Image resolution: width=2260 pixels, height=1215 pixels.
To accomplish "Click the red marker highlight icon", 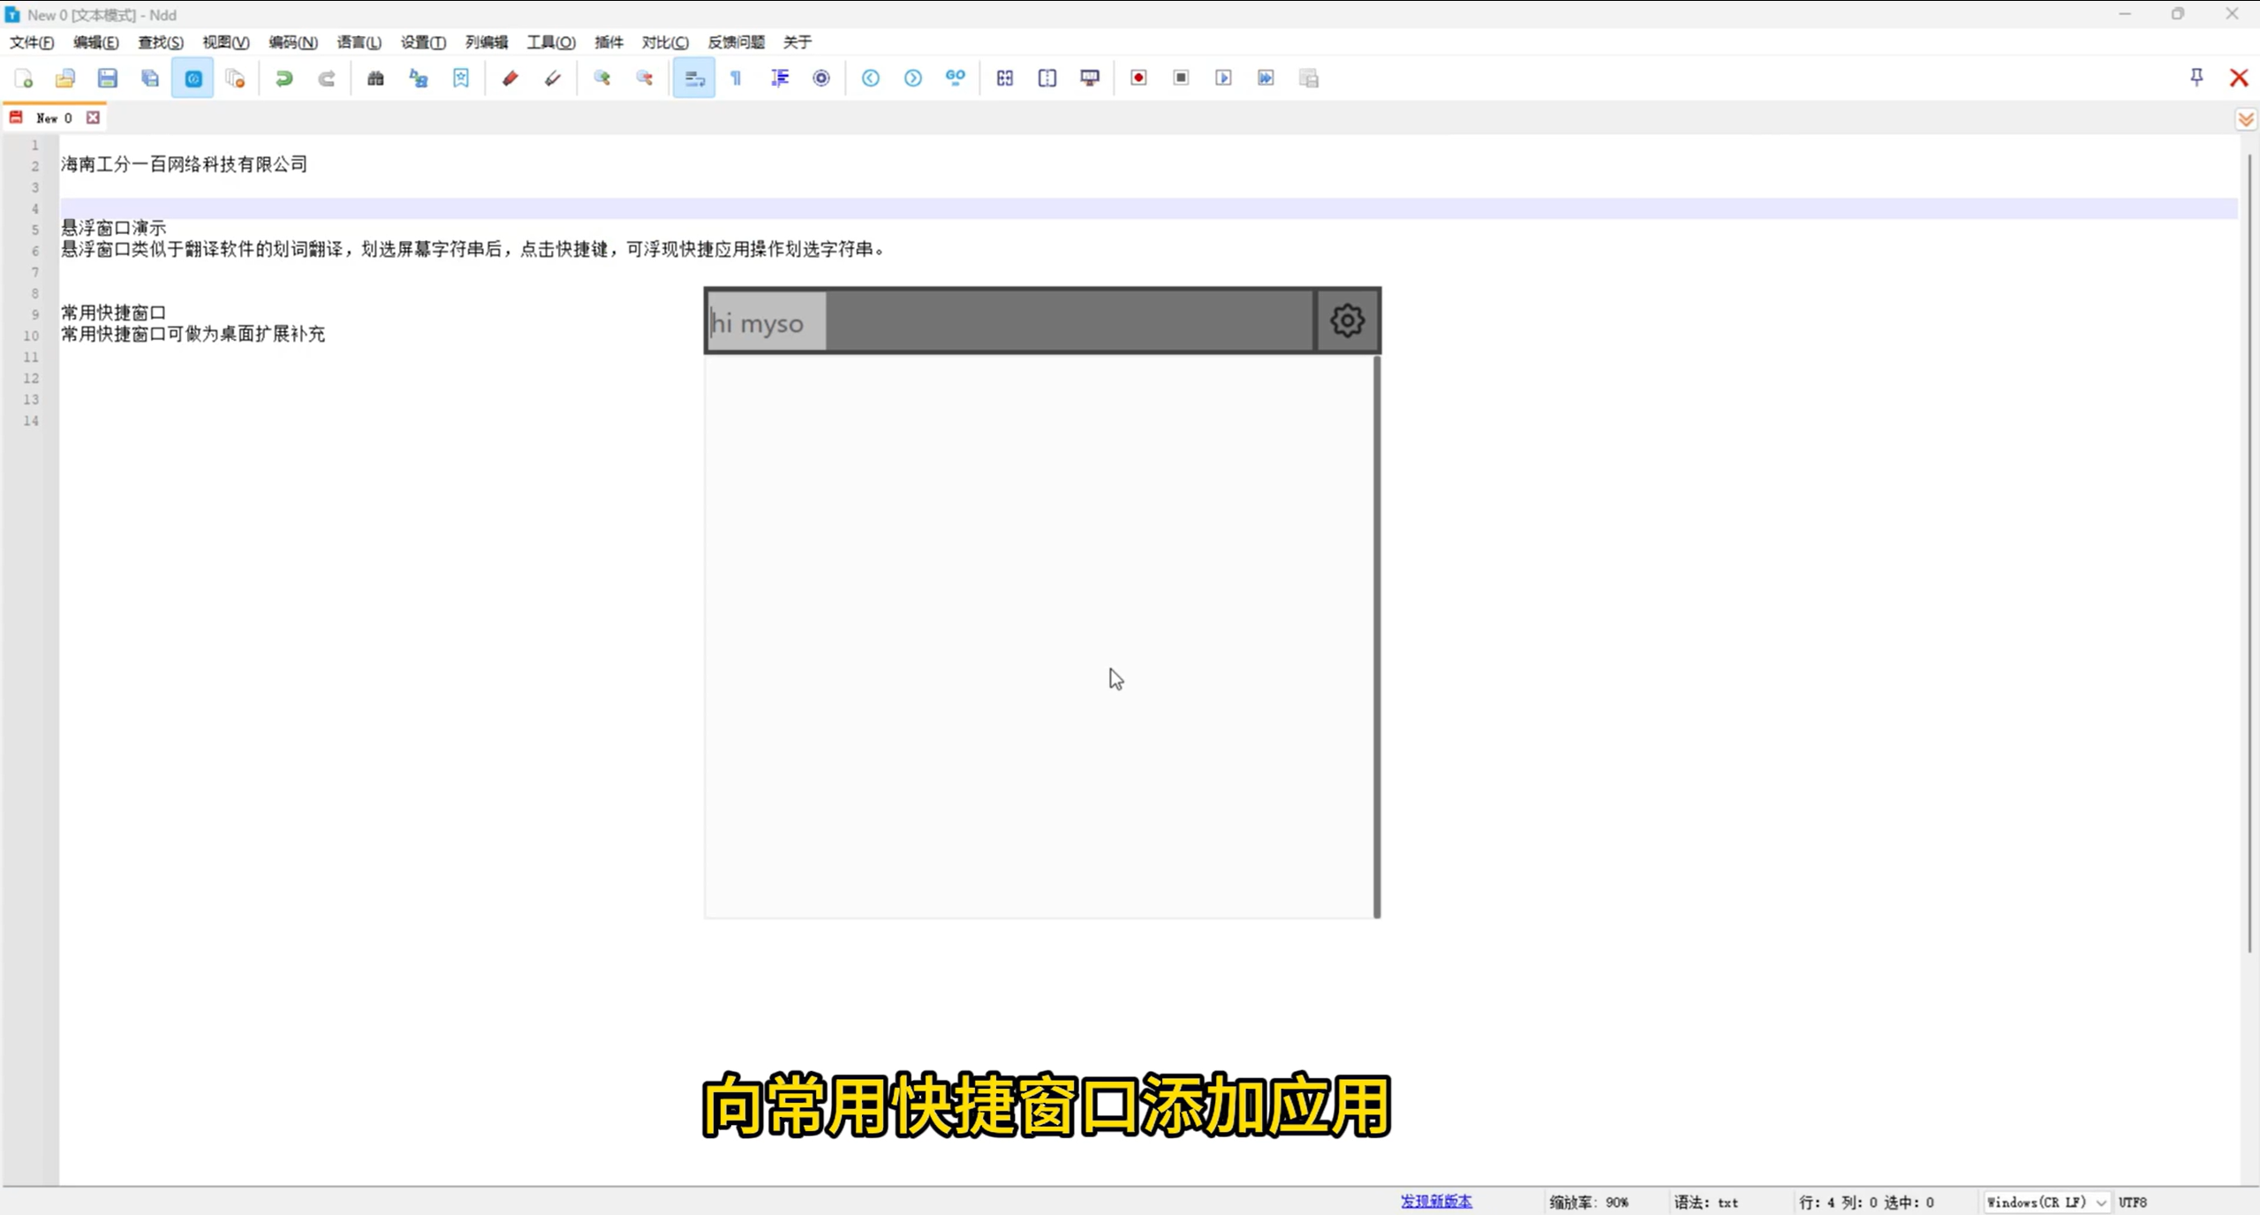I will click(x=510, y=79).
